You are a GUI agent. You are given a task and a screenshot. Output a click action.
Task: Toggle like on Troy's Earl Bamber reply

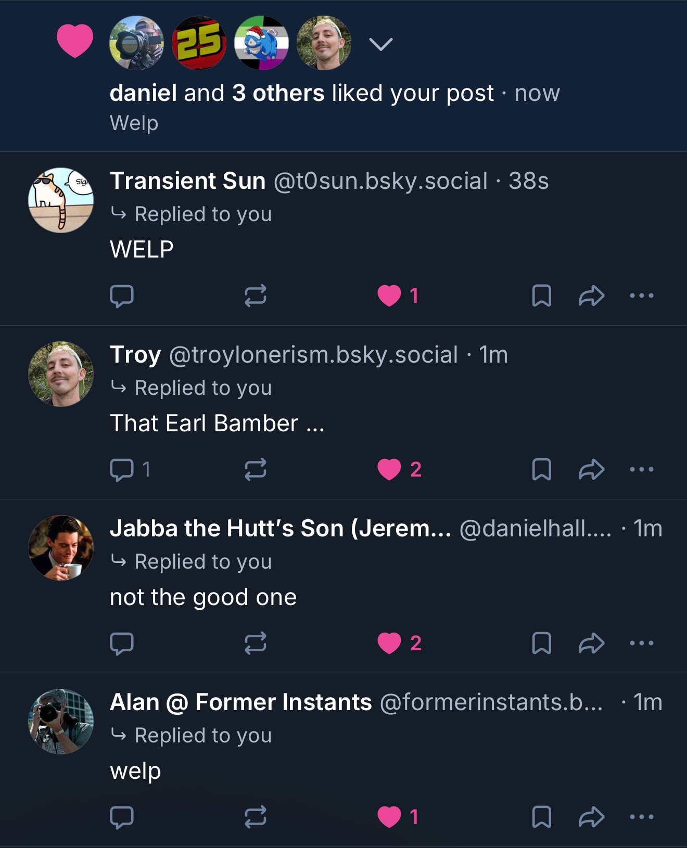click(x=389, y=469)
